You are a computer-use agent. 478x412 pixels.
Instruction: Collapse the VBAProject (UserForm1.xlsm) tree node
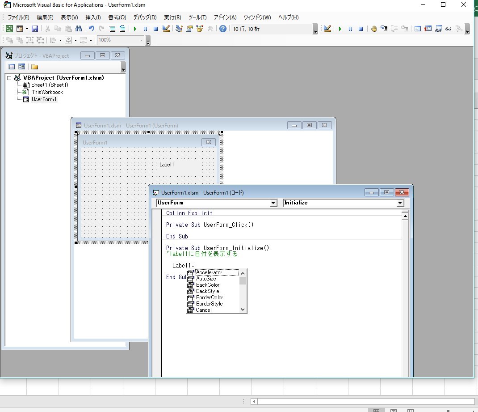click(x=9, y=78)
